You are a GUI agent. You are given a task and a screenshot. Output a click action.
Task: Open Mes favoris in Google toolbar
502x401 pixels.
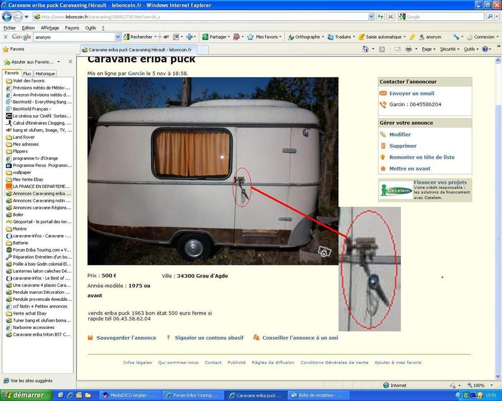click(263, 37)
